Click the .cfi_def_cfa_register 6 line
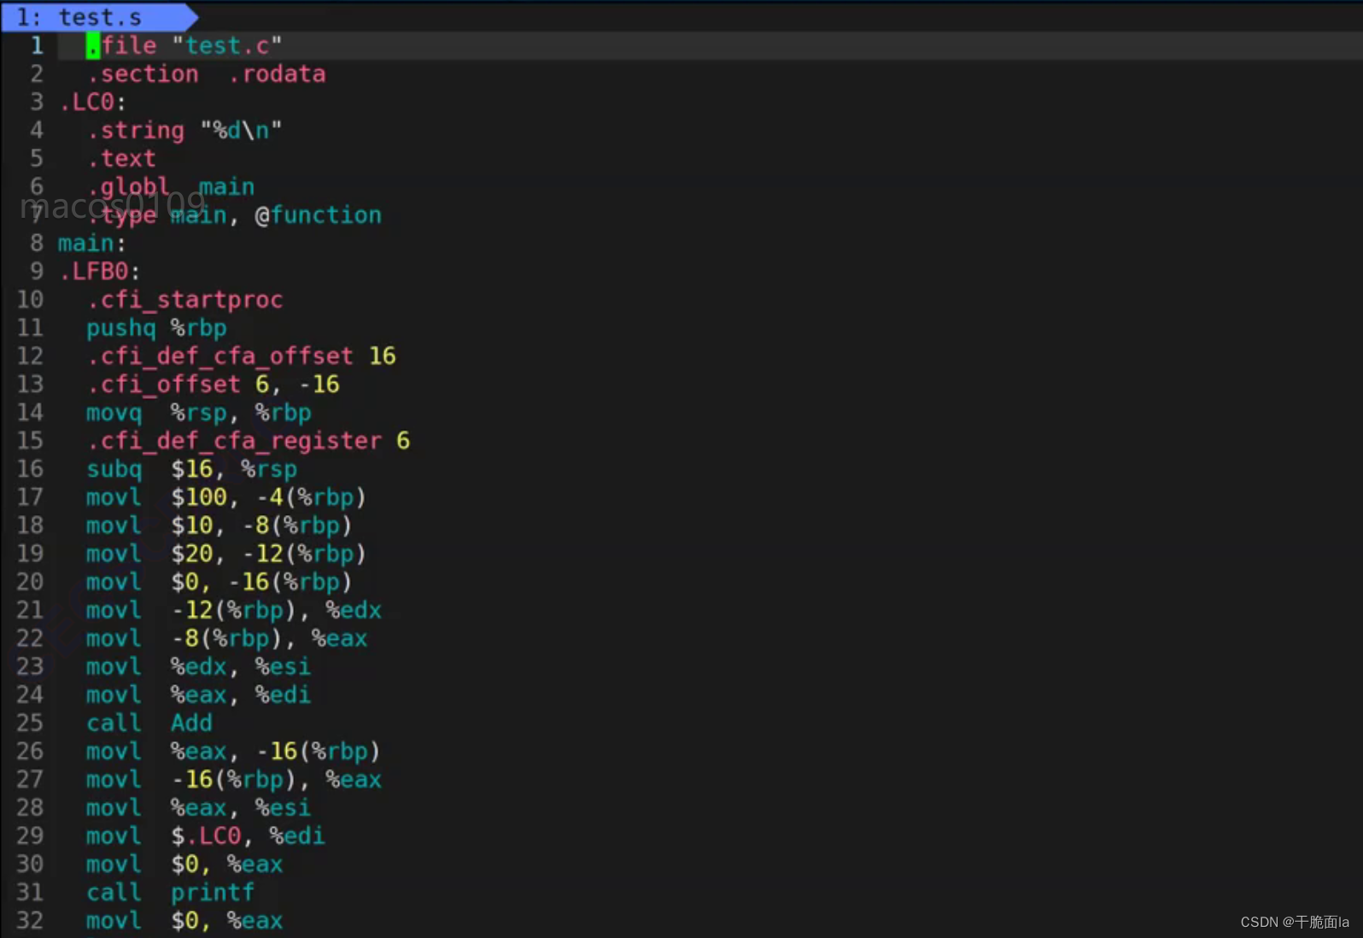The height and width of the screenshot is (938, 1363). [x=248, y=440]
